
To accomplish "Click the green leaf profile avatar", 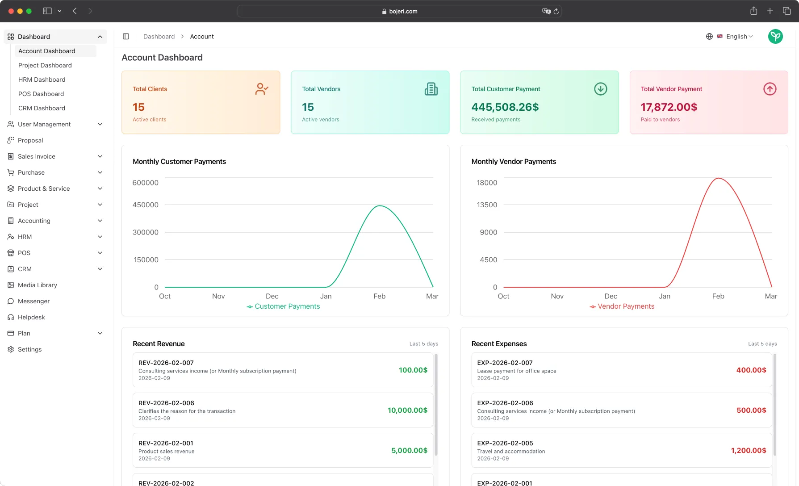I will pyautogui.click(x=775, y=37).
